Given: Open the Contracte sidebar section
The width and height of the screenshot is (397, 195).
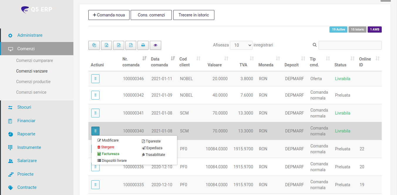Looking at the screenshot, I should point(27,187).
